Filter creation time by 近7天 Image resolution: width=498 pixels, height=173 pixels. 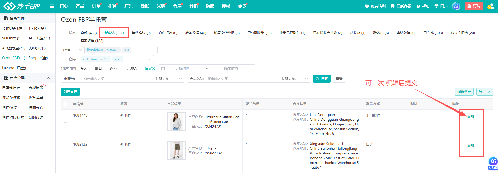coord(114,68)
